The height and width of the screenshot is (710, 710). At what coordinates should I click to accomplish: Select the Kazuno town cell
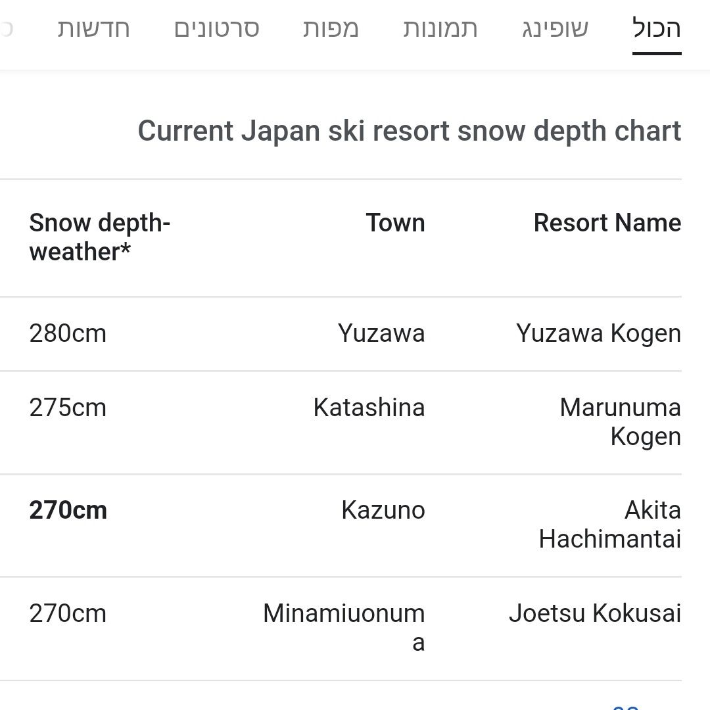tap(383, 510)
